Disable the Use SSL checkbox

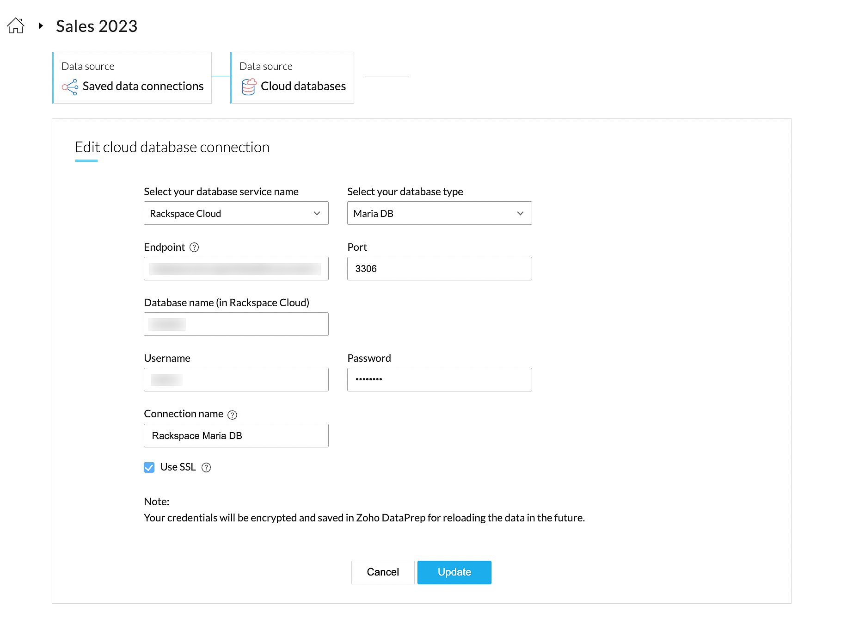149,468
